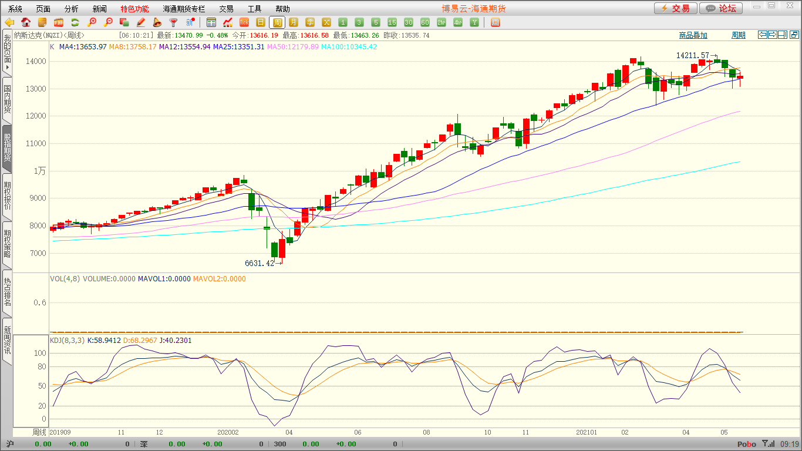Click the 周期 link
The width and height of the screenshot is (802, 451).
coord(739,35)
